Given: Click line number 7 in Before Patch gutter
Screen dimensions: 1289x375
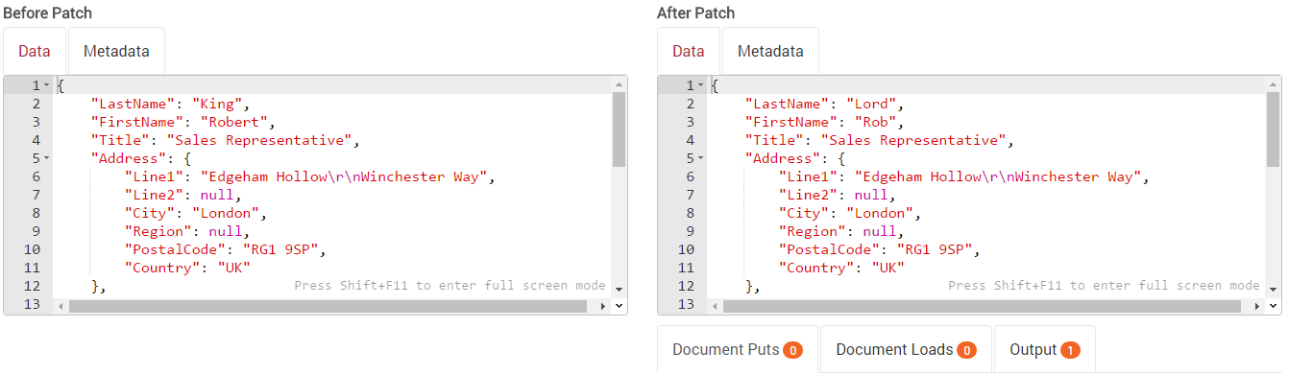Looking at the screenshot, I should click(x=36, y=195).
